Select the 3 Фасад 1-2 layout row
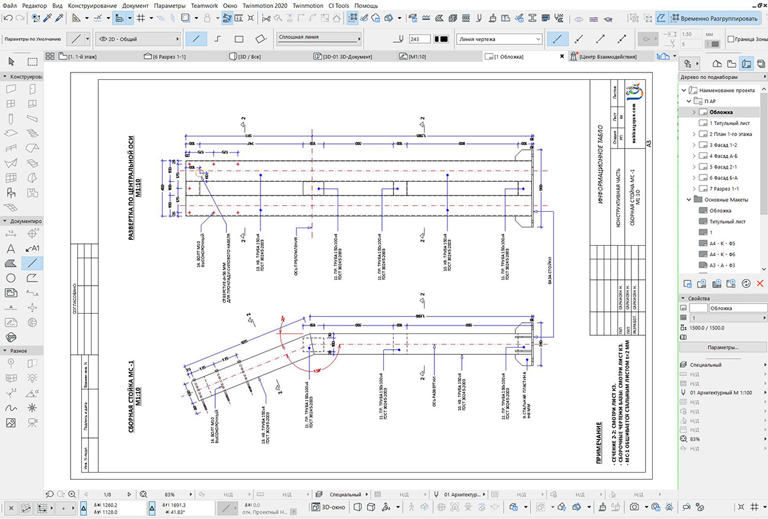 point(723,145)
